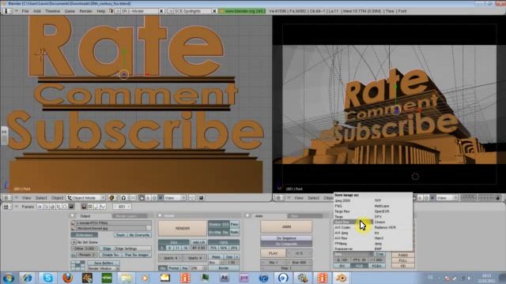Image resolution: width=506 pixels, height=284 pixels.
Task: Select the Script context icon in Panels
Action: point(46,207)
